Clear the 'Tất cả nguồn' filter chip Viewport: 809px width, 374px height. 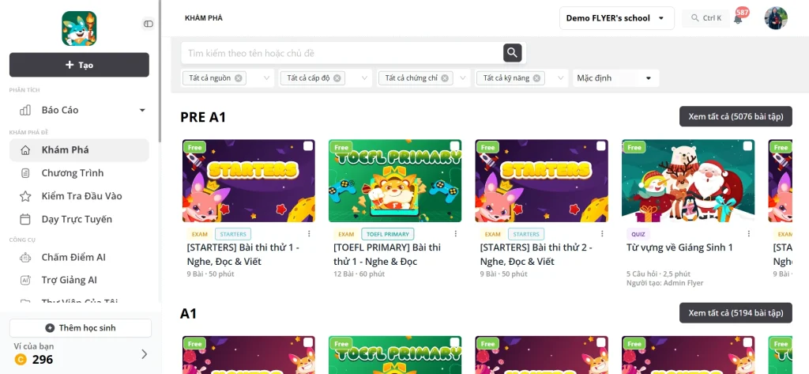tap(238, 78)
